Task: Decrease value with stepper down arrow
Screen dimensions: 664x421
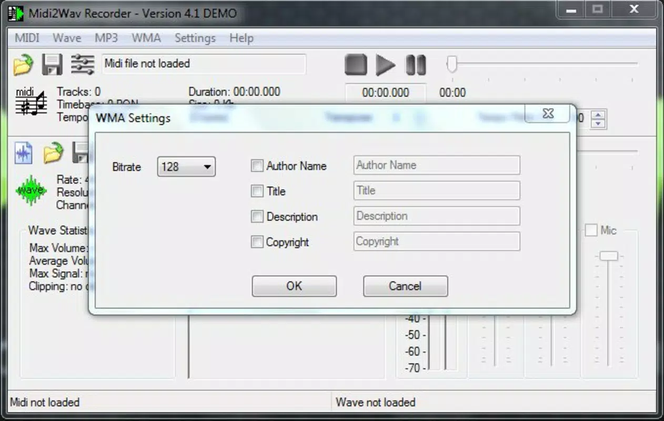Action: pos(598,124)
